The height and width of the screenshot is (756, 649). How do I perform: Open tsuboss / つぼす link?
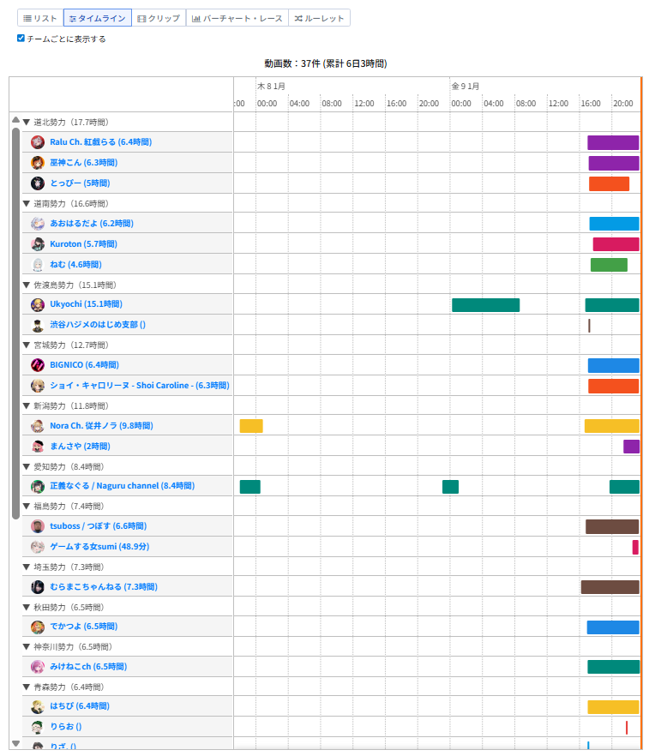99,526
